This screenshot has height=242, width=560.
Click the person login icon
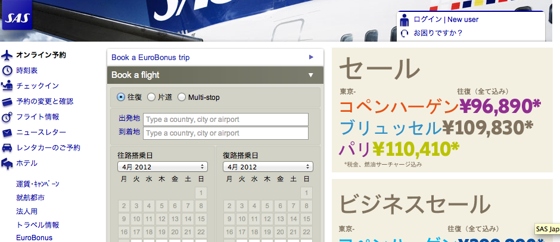tap(405, 20)
